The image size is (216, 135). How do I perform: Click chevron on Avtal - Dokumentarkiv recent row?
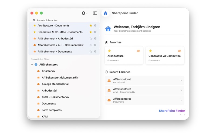pos(181,90)
